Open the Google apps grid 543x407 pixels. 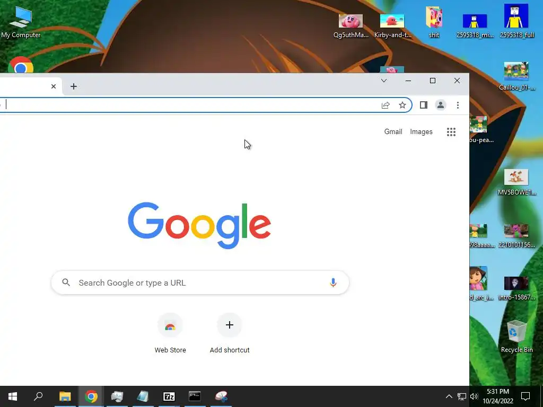[451, 132]
